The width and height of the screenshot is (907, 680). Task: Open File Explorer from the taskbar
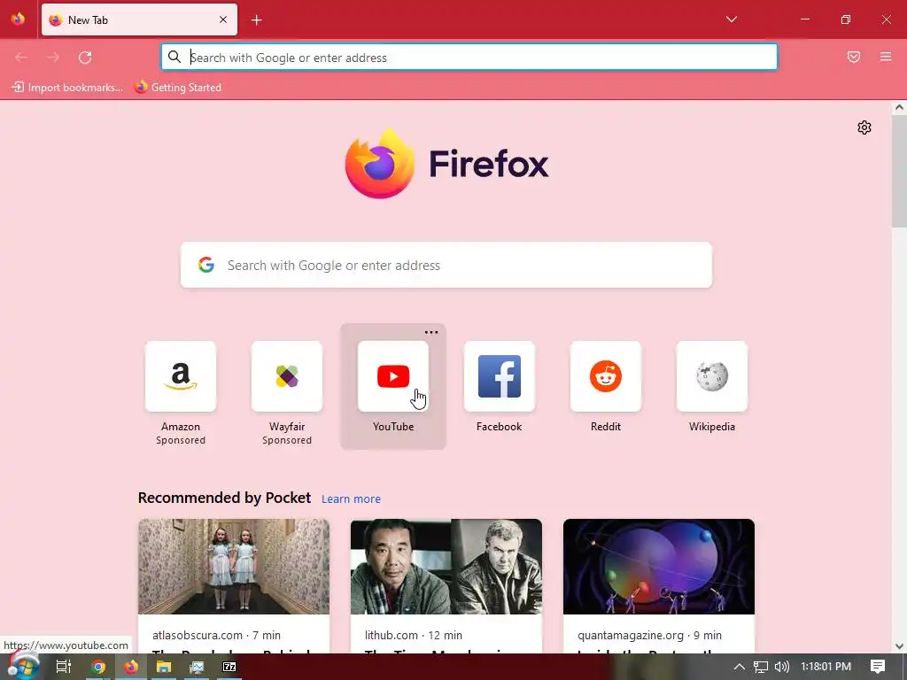(x=164, y=667)
